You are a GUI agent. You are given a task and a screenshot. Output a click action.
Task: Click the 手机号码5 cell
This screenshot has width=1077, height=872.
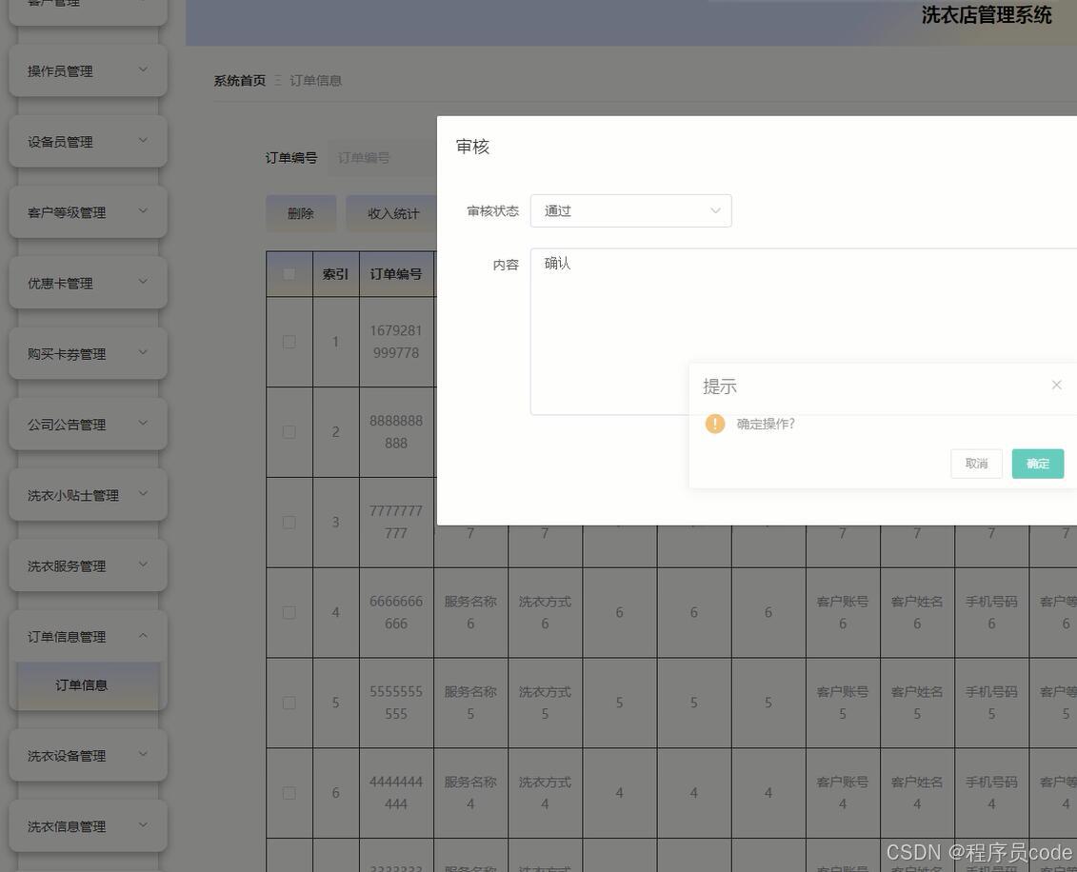[x=991, y=704]
